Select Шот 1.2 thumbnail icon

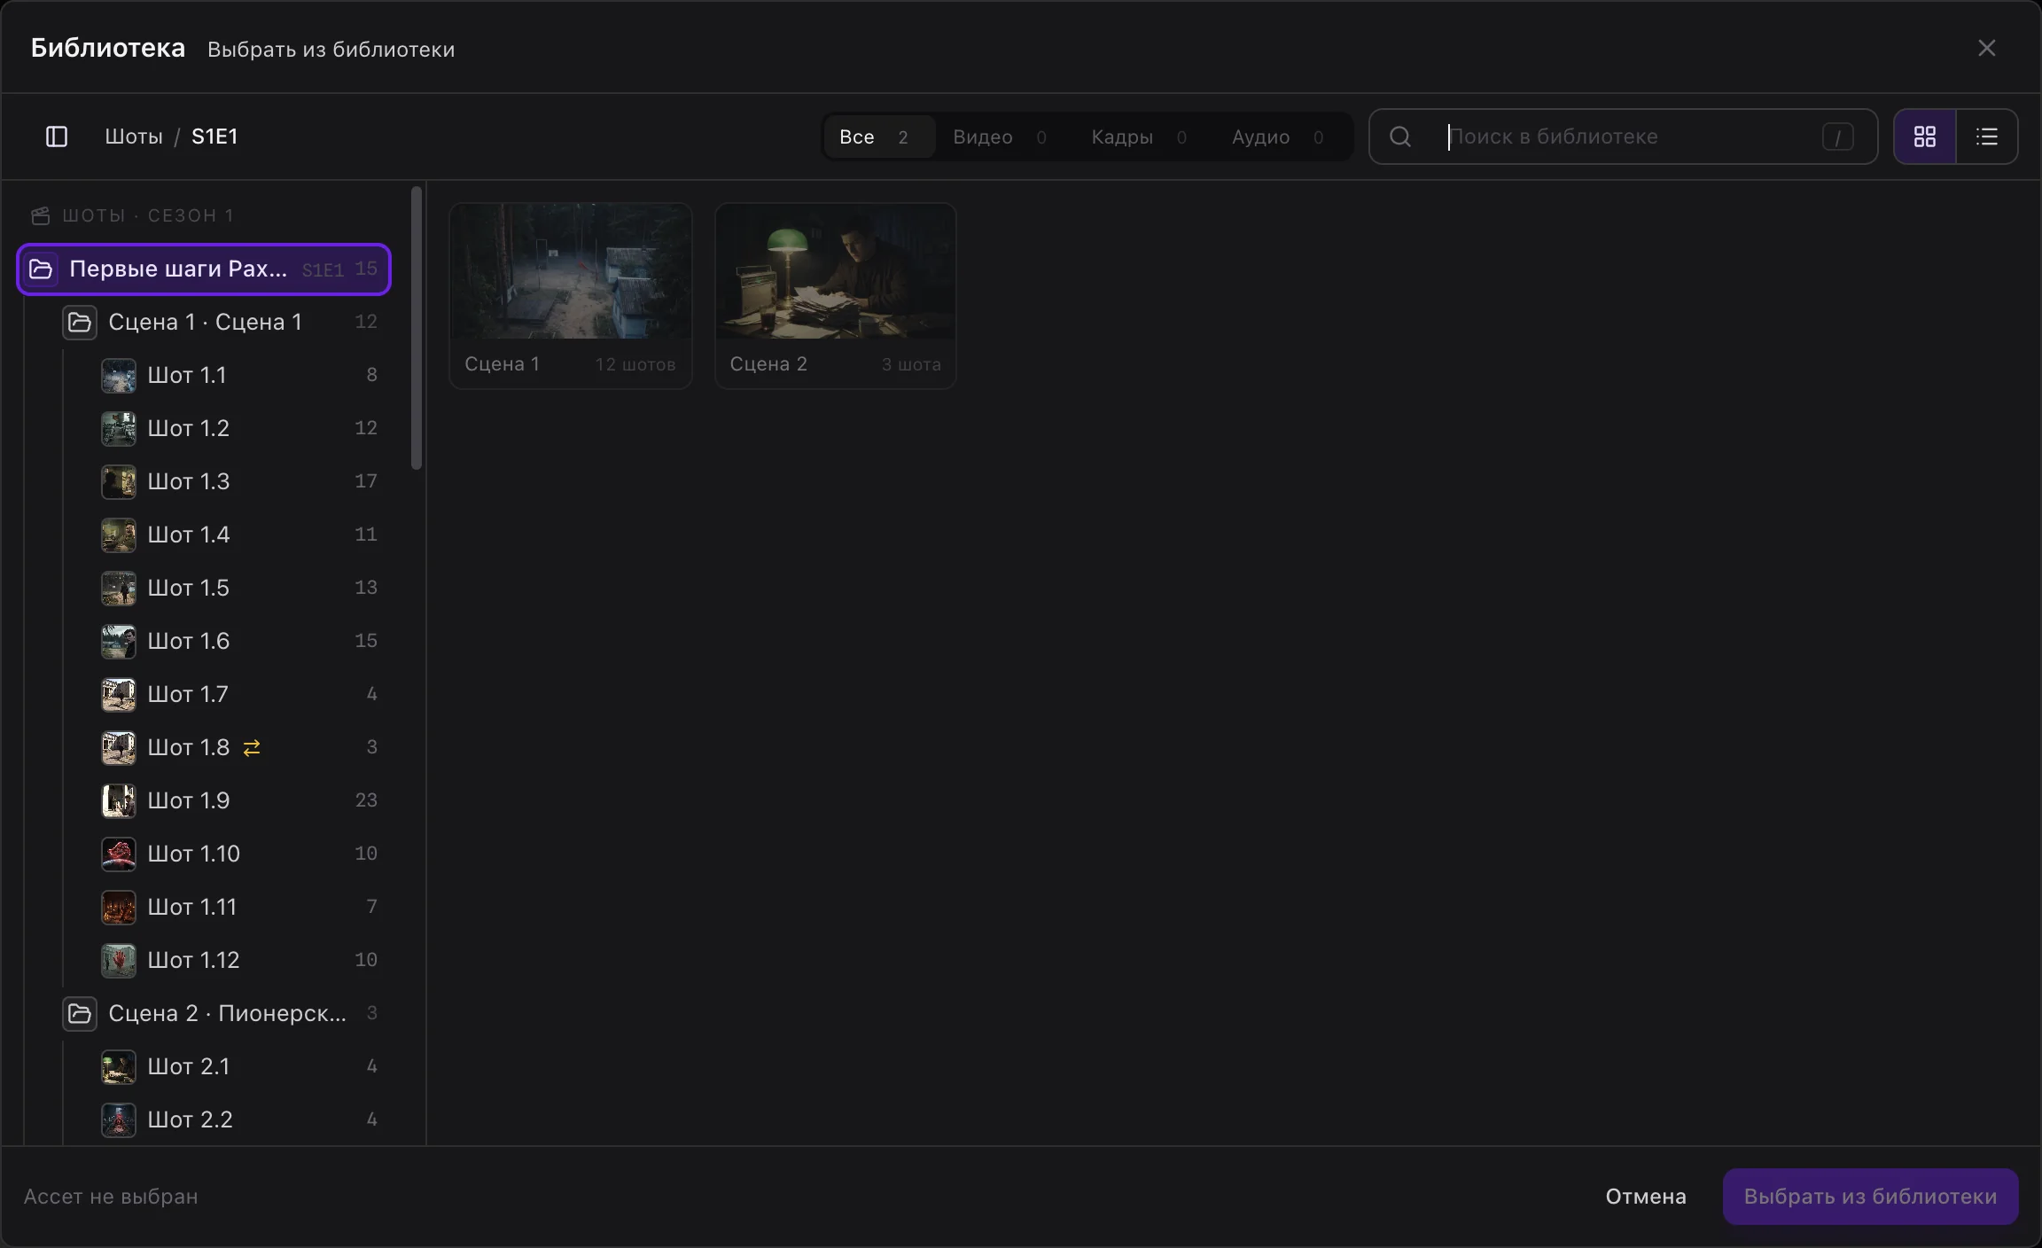119,428
